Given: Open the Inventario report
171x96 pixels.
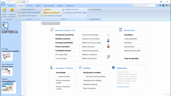Looking at the screenshot, I should (46, 9).
